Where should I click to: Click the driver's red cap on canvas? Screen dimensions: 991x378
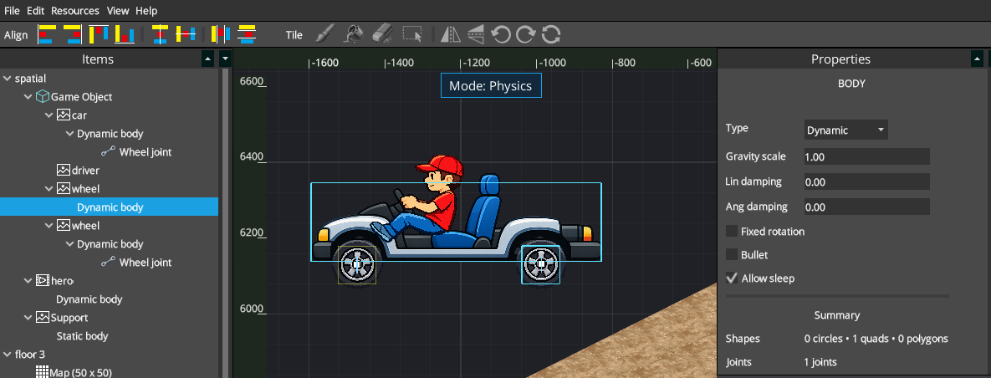pyautogui.click(x=441, y=165)
